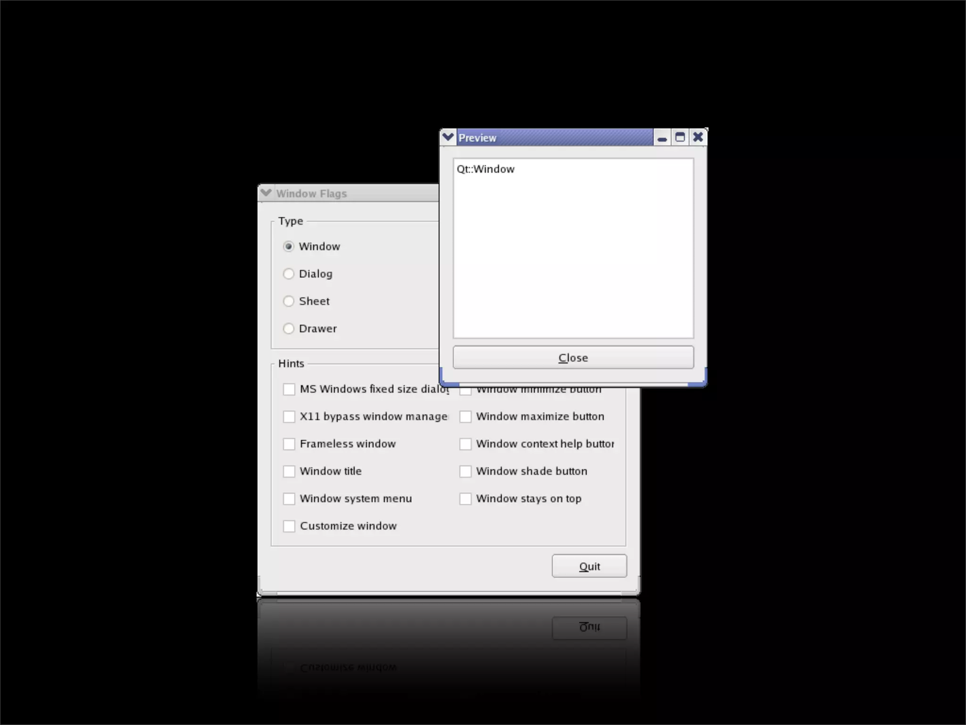Tick the Customize window checkbox
Viewport: 966px width, 725px height.
tap(289, 526)
